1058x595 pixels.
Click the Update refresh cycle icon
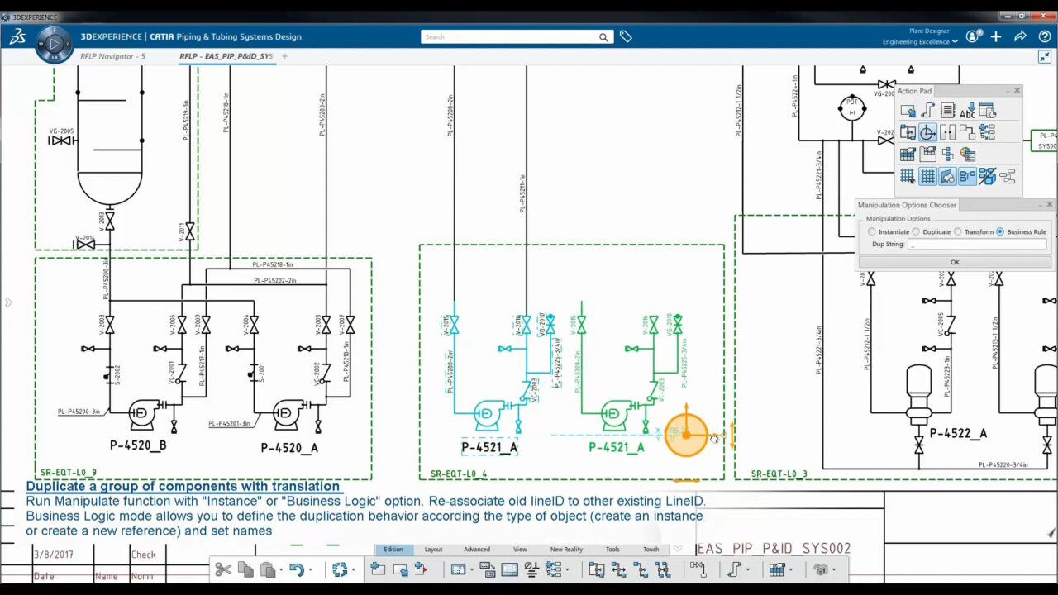coord(339,569)
